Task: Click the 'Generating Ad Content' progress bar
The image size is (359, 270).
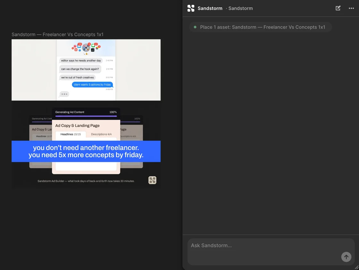Action: click(x=86, y=116)
